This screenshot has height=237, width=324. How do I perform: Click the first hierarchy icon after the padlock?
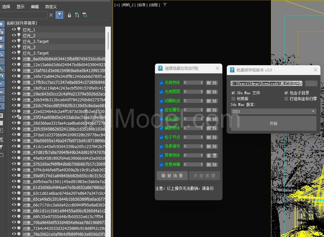coord(77,15)
